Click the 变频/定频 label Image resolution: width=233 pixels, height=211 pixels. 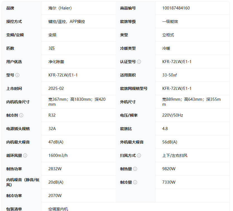(x=15, y=35)
